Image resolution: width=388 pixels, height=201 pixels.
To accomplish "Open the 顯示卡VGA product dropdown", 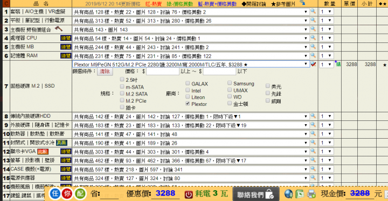I will point(191,152).
